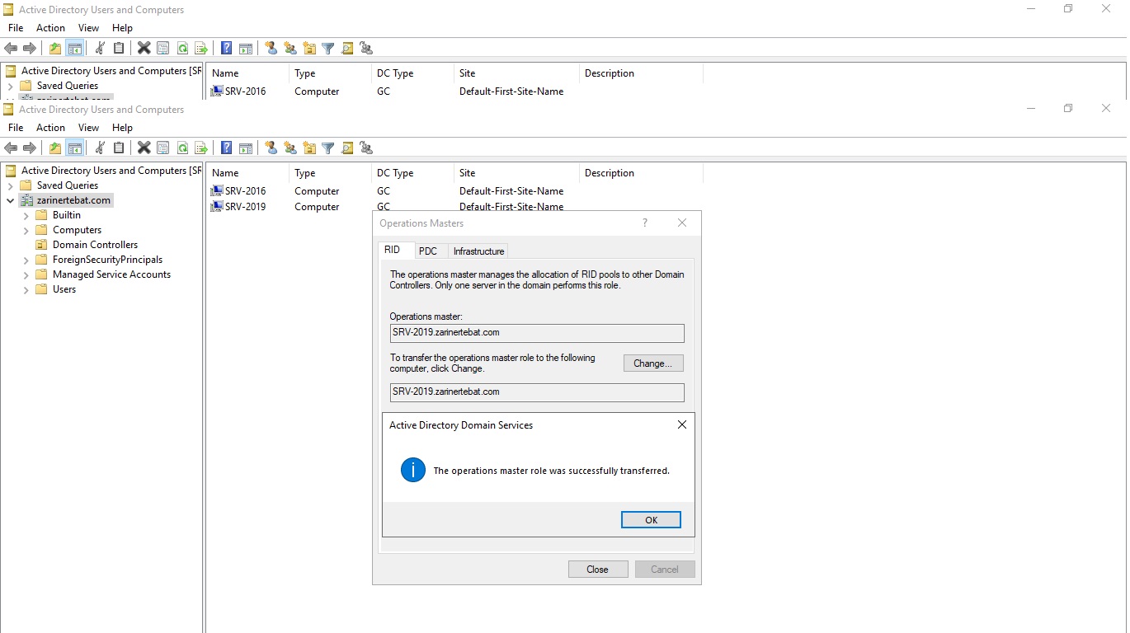The height and width of the screenshot is (633, 1130).
Task: Click Cut scissors icon in front window
Action: pos(100,148)
